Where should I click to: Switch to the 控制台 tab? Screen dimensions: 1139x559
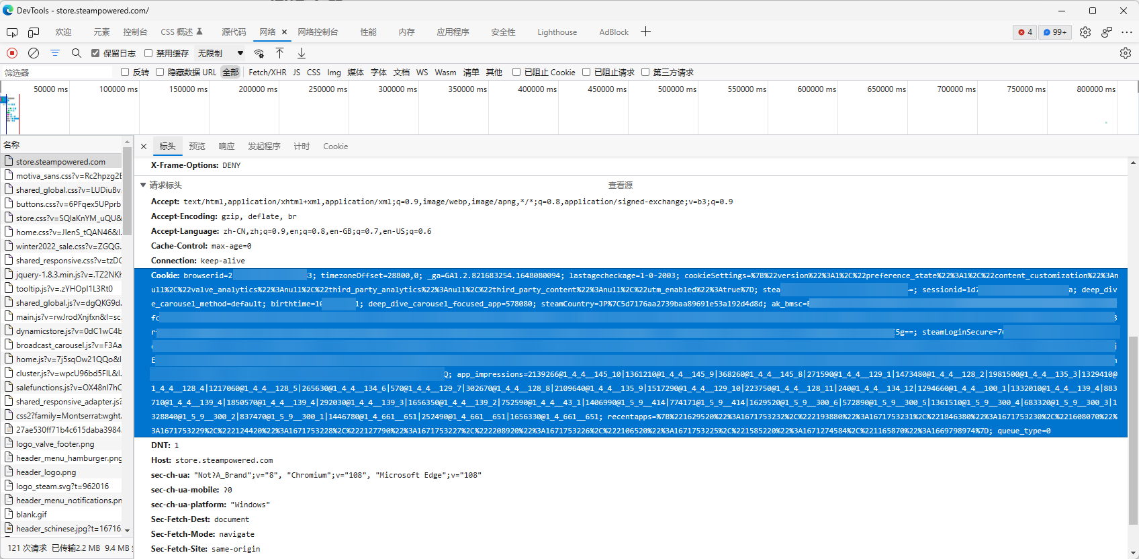point(135,32)
